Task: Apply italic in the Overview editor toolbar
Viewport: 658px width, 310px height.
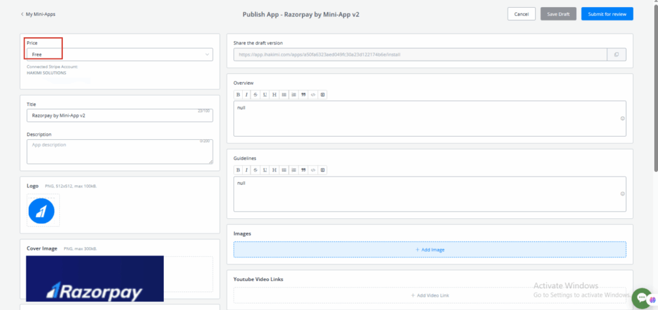Action: click(x=247, y=94)
